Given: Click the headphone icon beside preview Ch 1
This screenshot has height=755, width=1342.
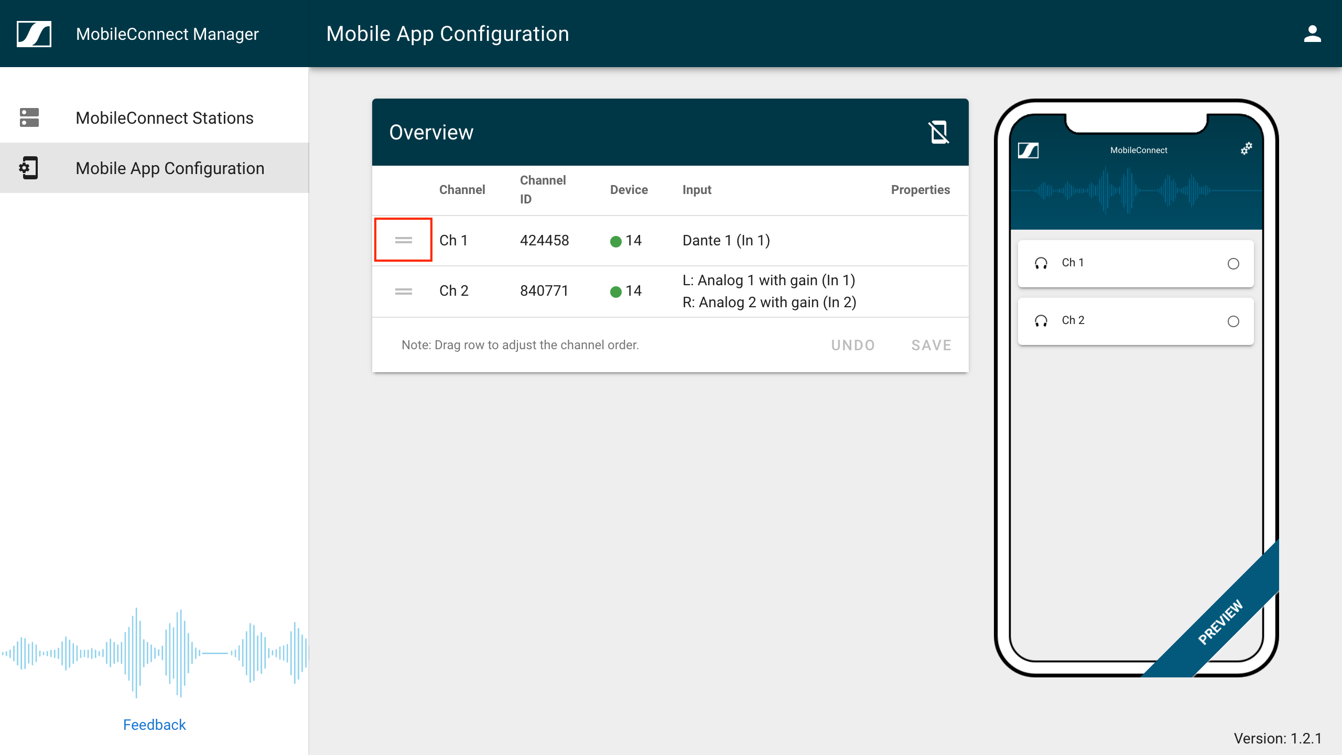Looking at the screenshot, I should point(1041,263).
